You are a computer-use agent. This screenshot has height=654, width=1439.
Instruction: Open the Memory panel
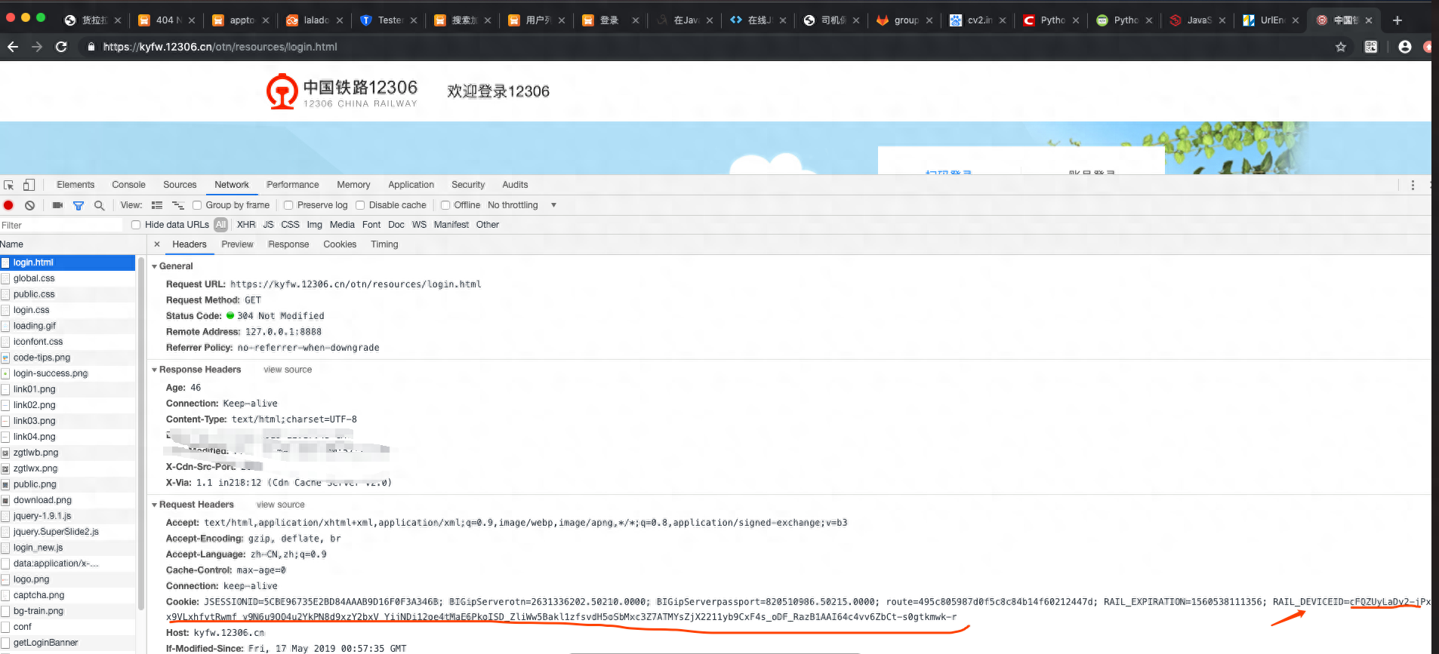(353, 185)
